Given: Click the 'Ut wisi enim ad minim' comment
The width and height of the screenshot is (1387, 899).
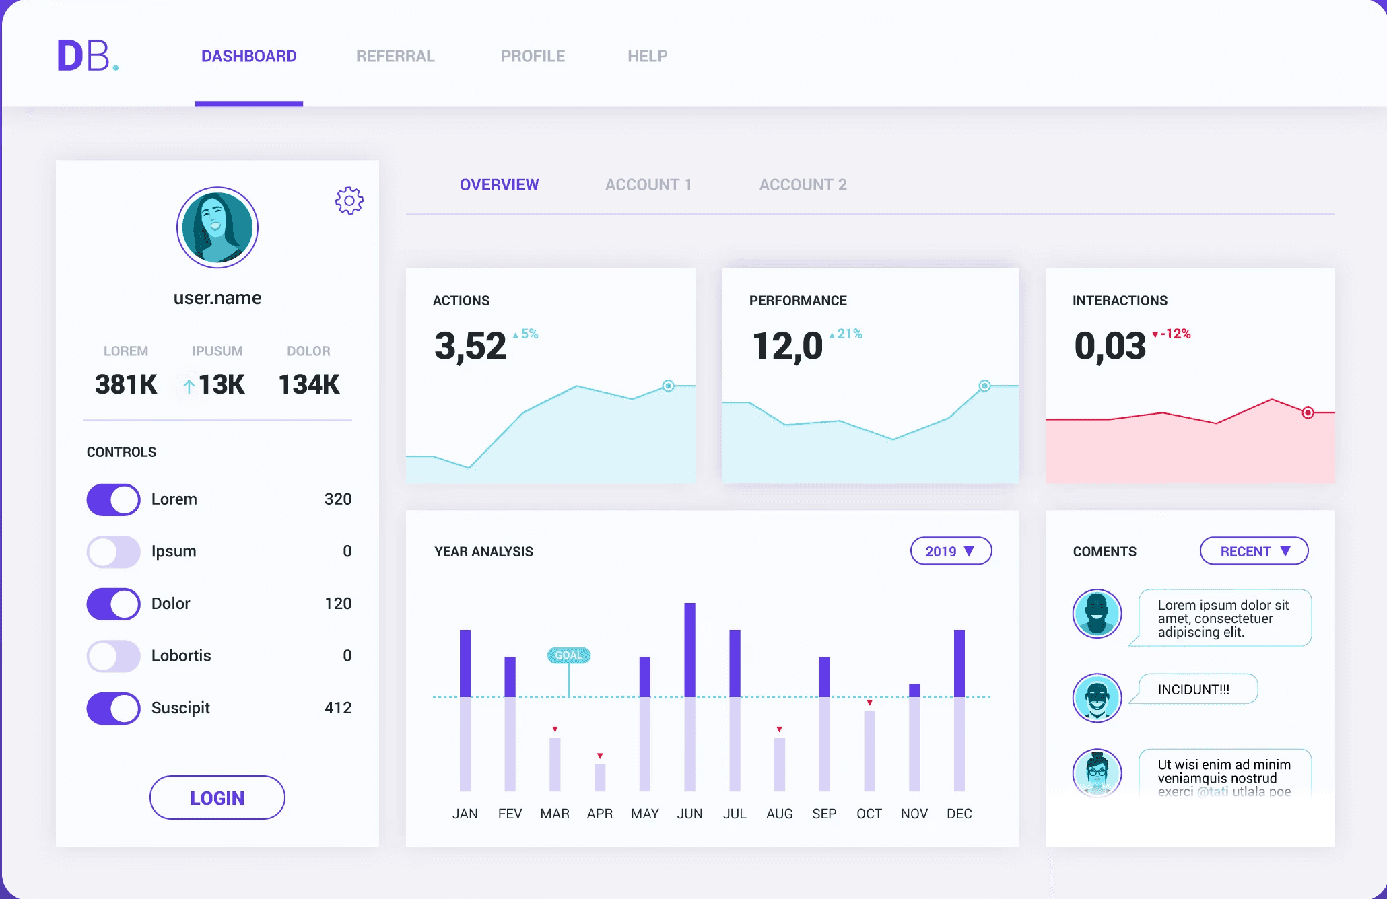Looking at the screenshot, I should point(1224,774).
